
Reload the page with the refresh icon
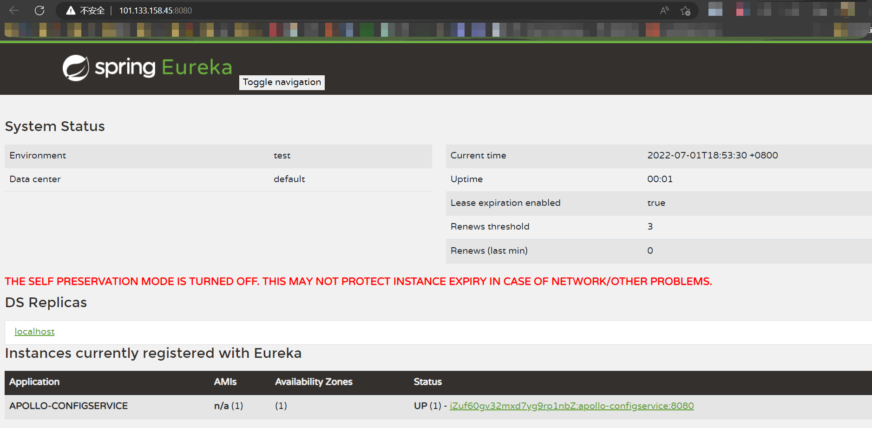(39, 10)
